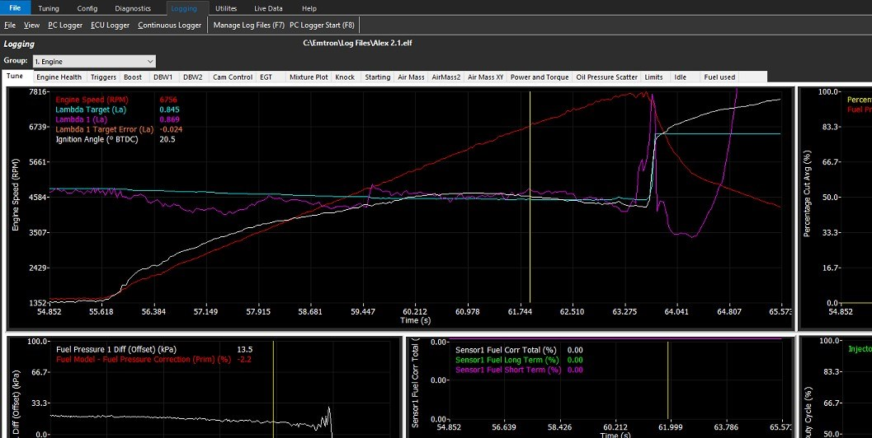872x438 pixels.
Task: Select the AirMass2 tab
Action: point(446,77)
